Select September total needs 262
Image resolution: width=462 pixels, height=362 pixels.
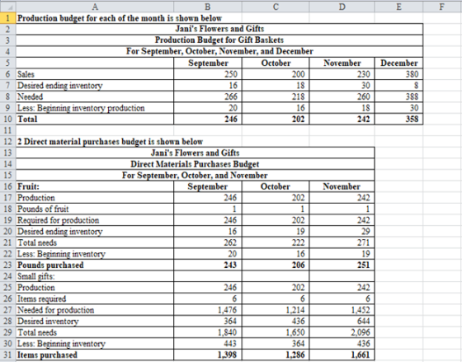tap(208, 242)
